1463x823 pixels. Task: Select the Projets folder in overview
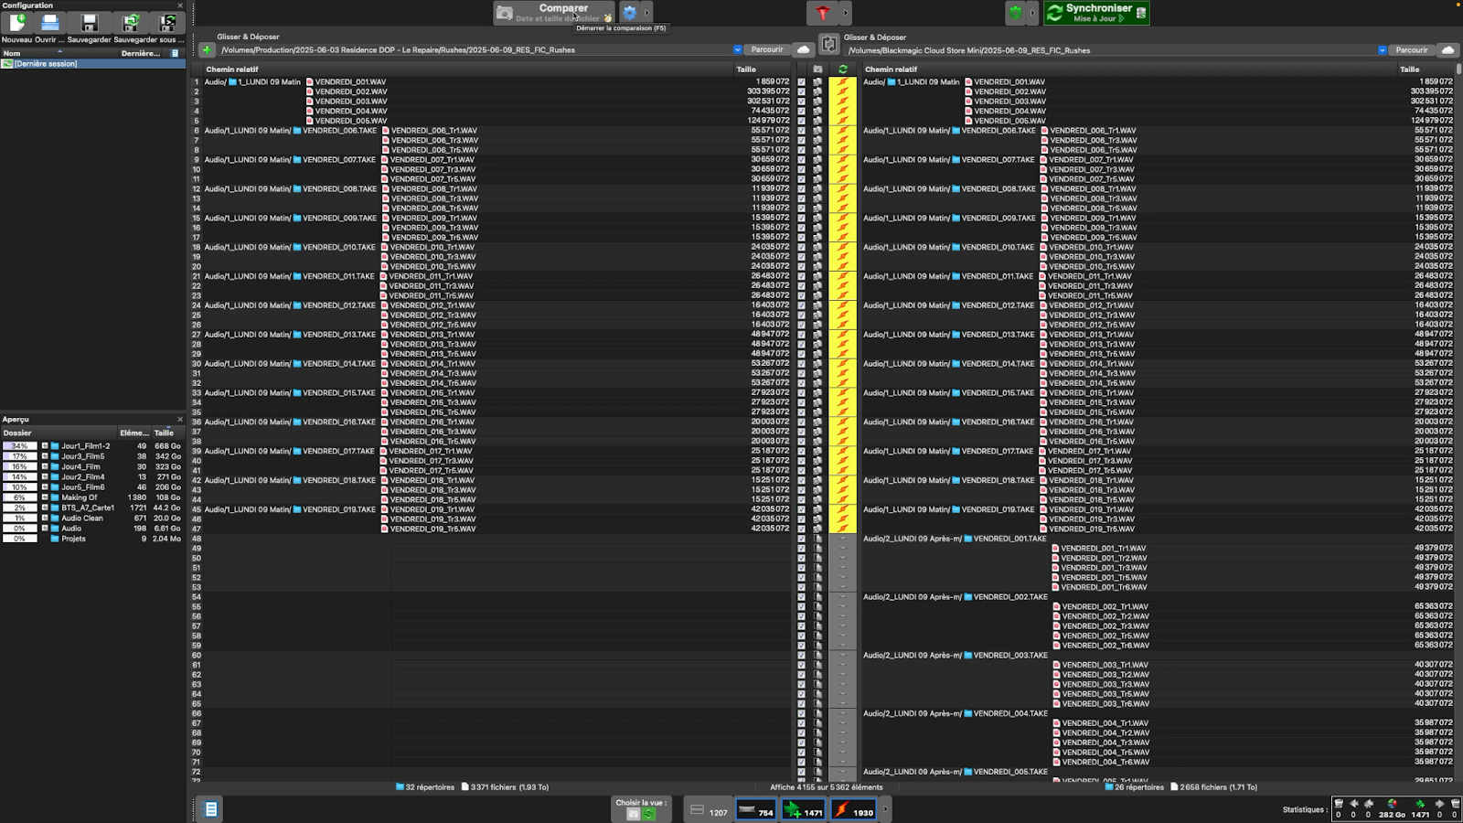[74, 539]
